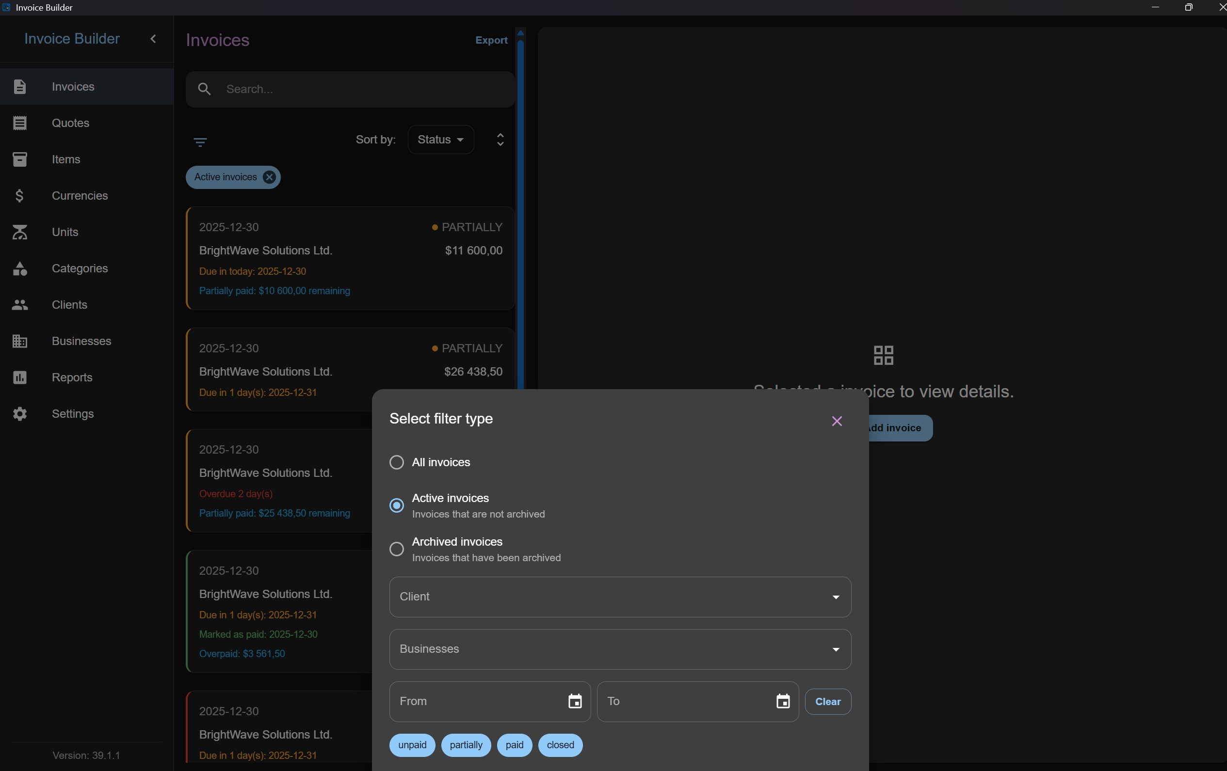Clear the date range with Clear

(827, 701)
